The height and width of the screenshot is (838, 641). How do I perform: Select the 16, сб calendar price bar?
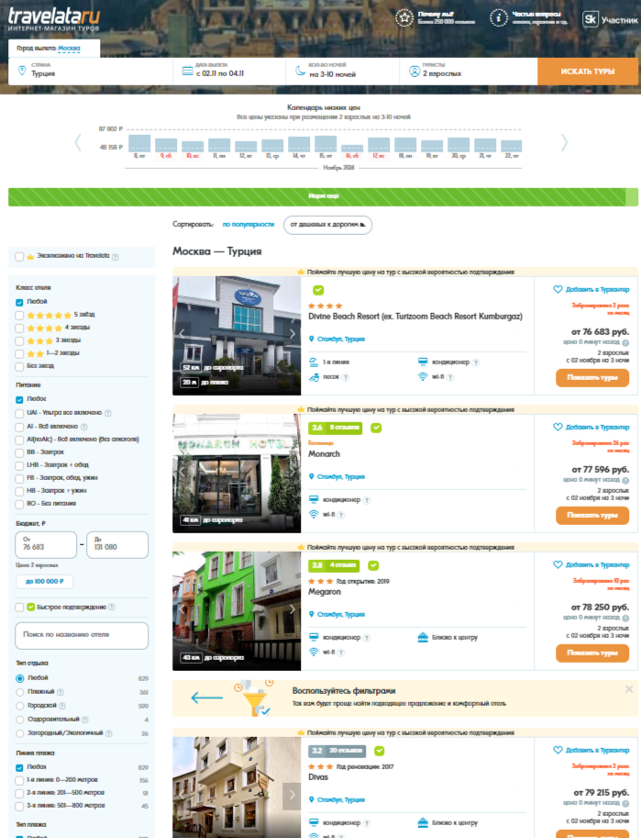pyautogui.click(x=352, y=149)
